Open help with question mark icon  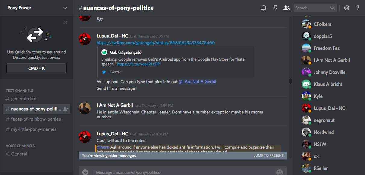click(358, 8)
